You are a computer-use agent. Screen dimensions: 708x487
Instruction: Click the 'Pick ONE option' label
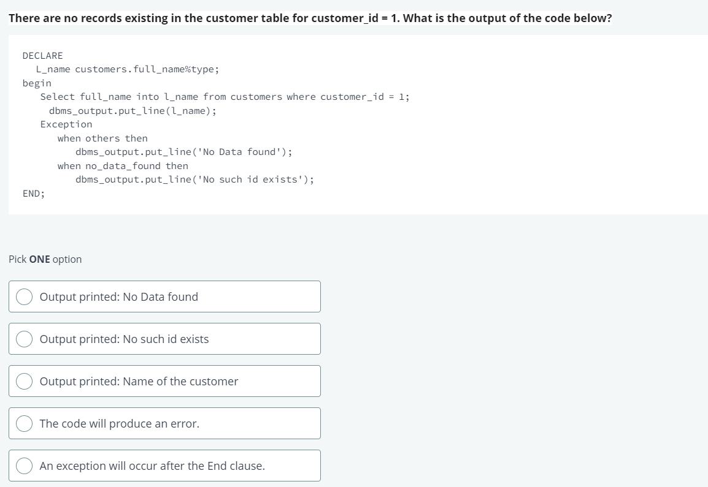click(44, 259)
